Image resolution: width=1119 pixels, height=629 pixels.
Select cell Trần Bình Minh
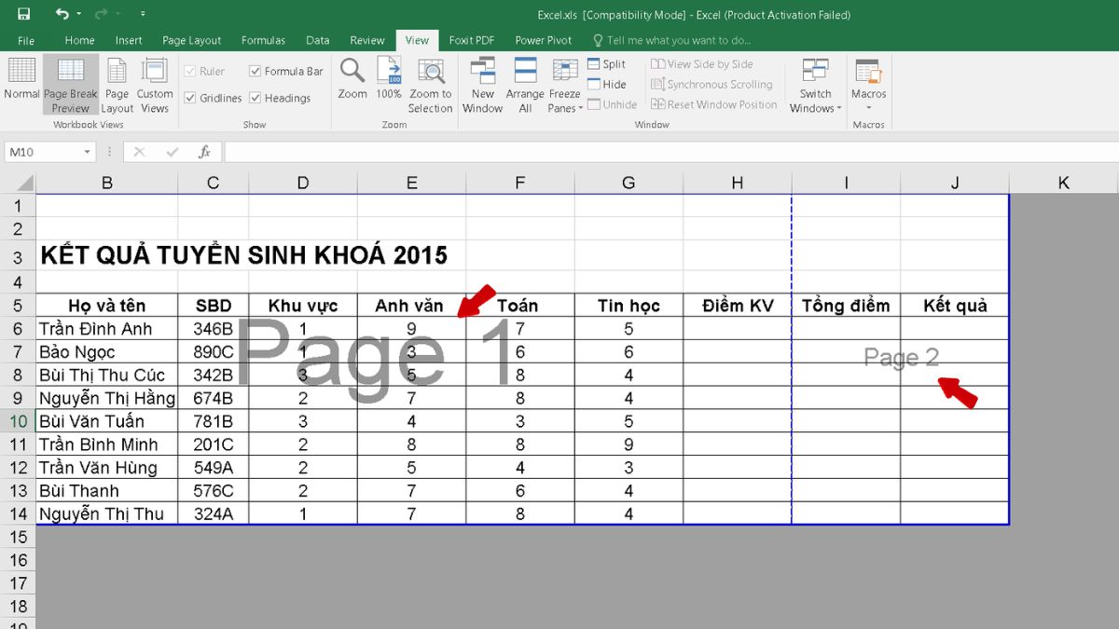107,444
